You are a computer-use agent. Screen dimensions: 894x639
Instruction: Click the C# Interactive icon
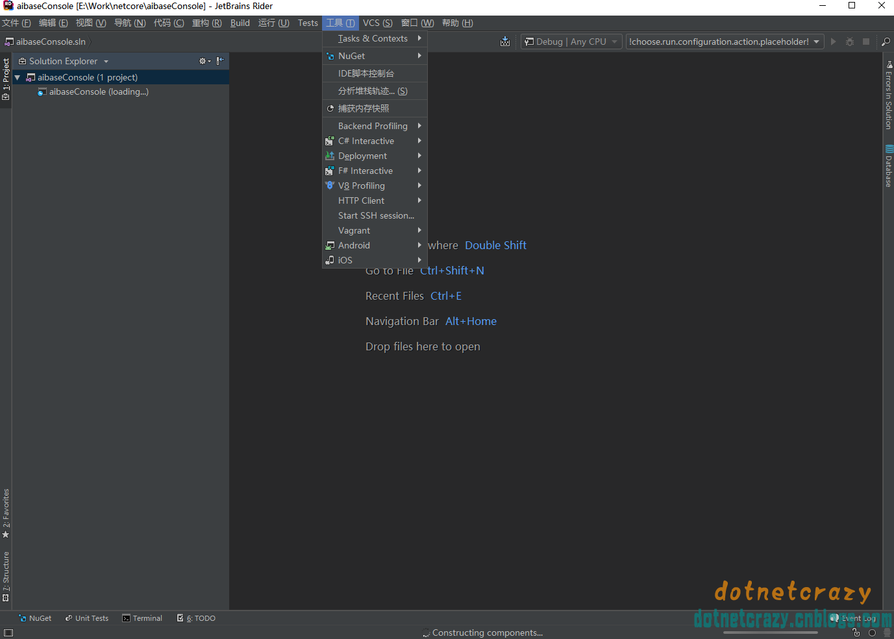click(x=330, y=141)
